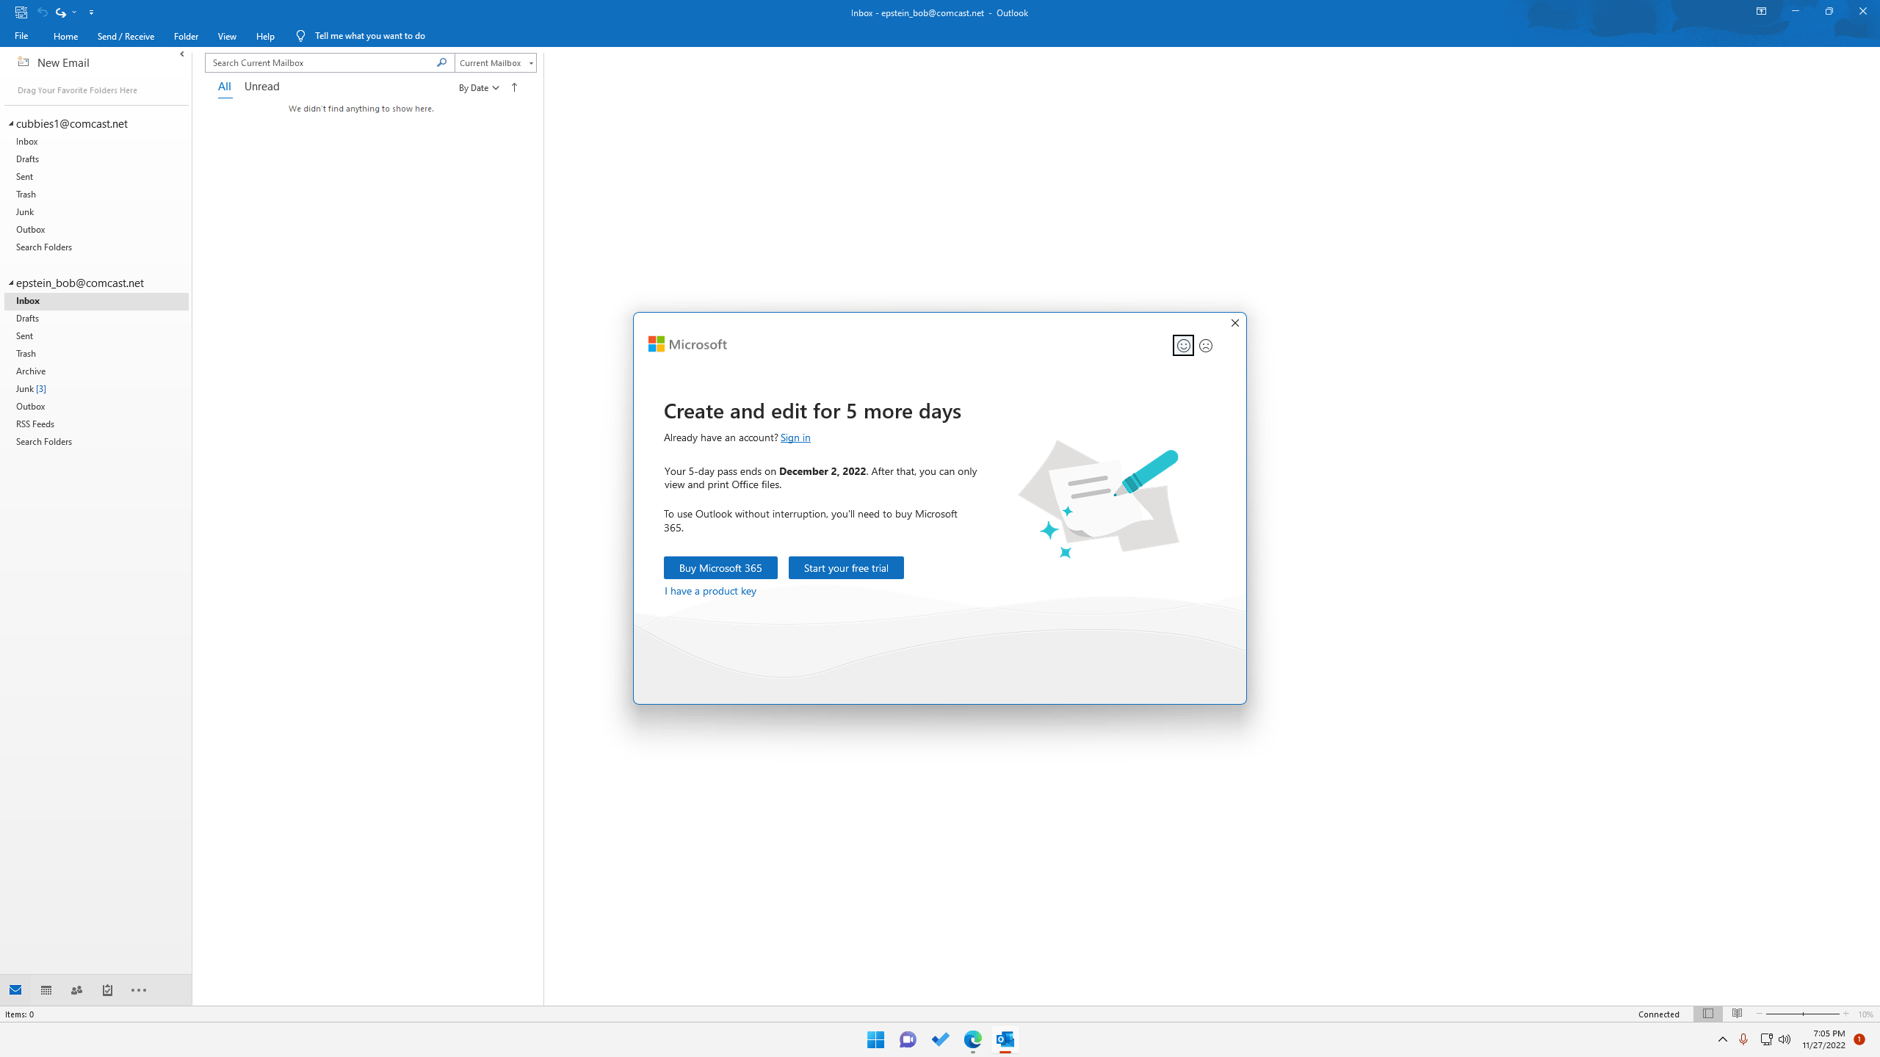
Task: Open the Tasks view icon
Action: (107, 990)
